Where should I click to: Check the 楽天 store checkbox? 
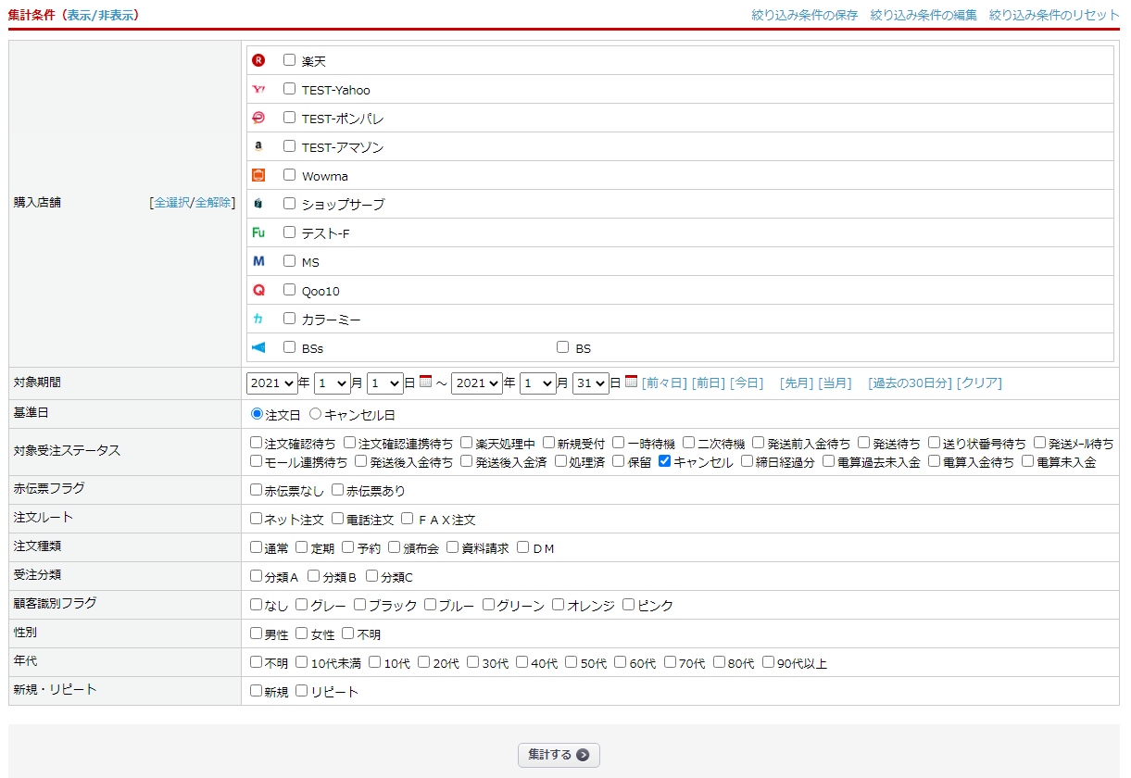click(289, 60)
